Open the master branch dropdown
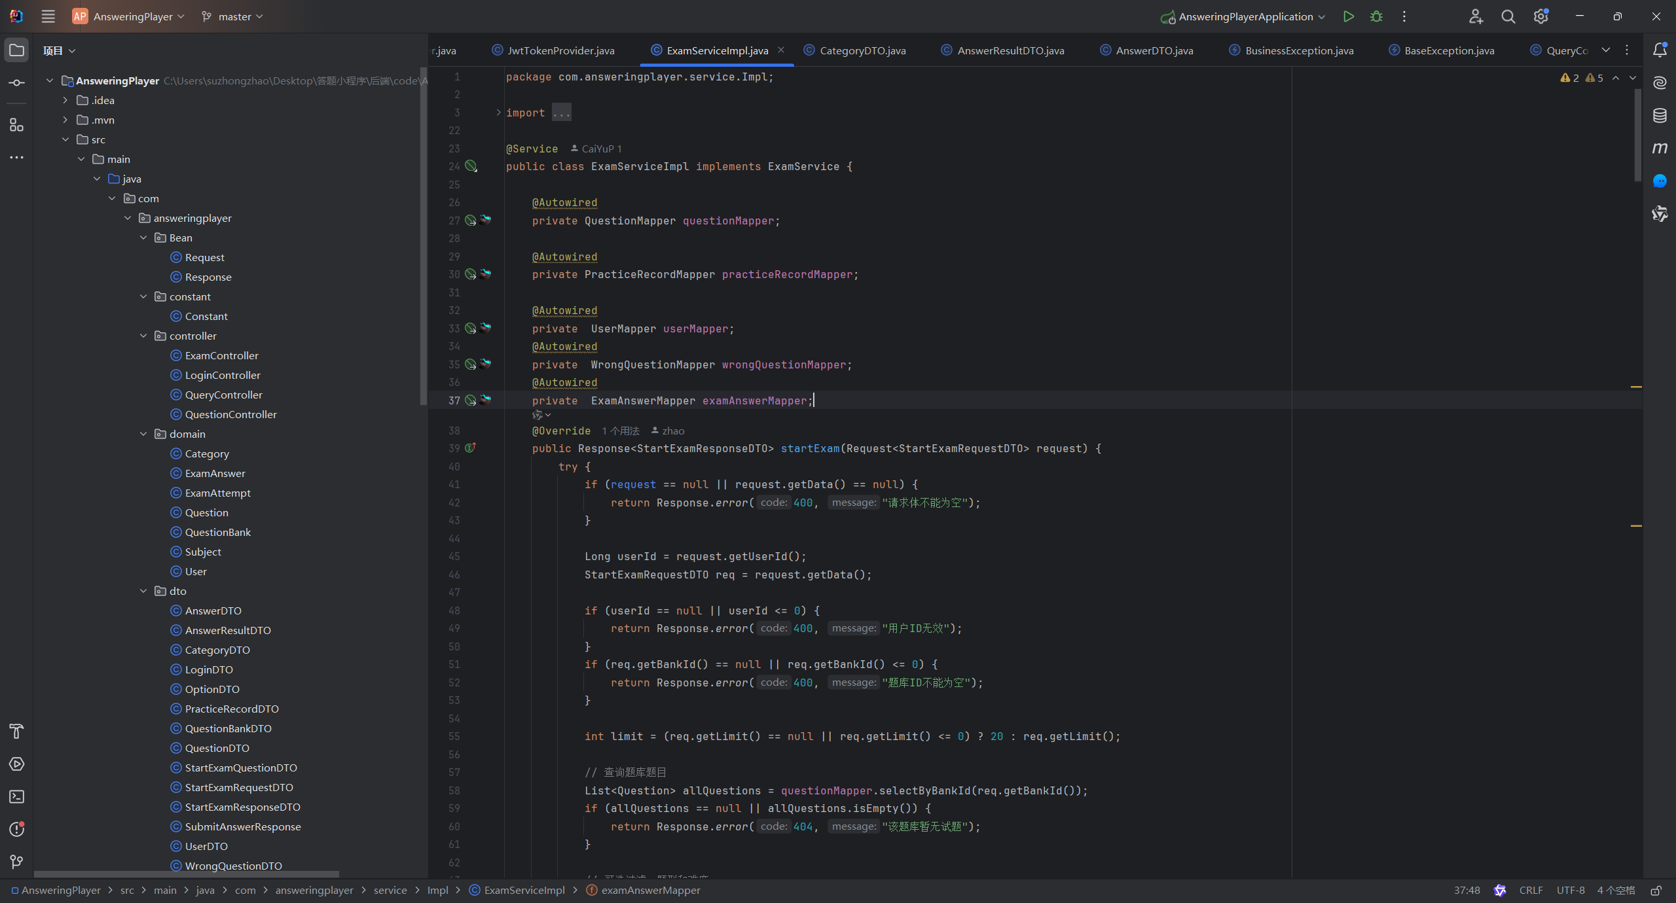Viewport: 1676px width, 903px height. pyautogui.click(x=233, y=16)
